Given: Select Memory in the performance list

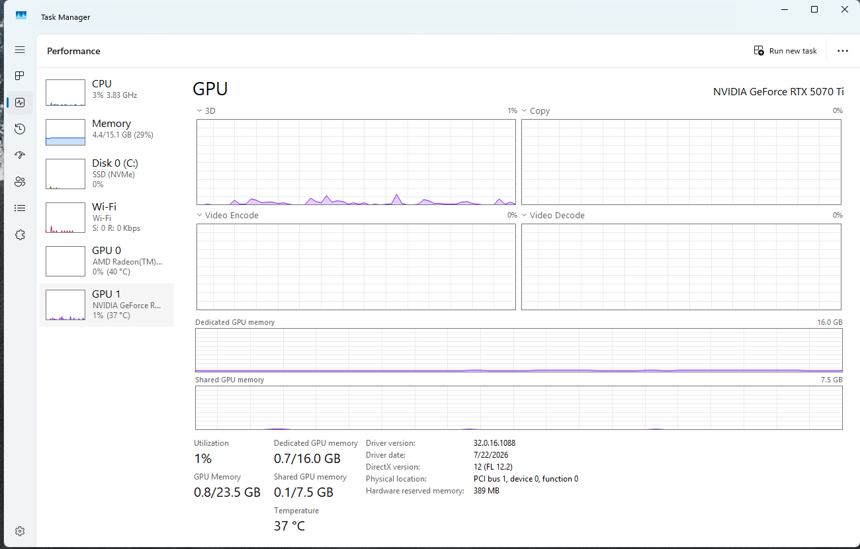Looking at the screenshot, I should [107, 132].
